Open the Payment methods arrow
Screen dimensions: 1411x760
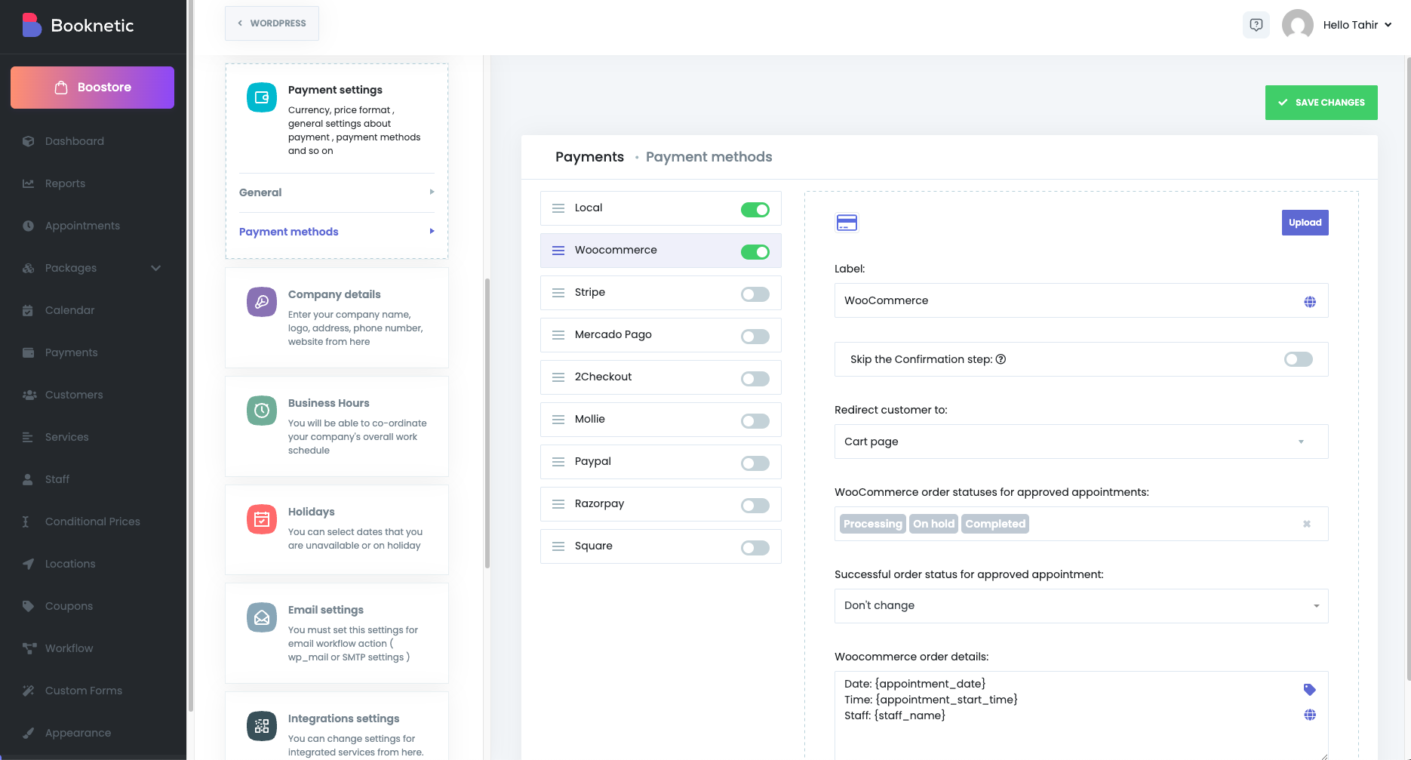click(432, 231)
